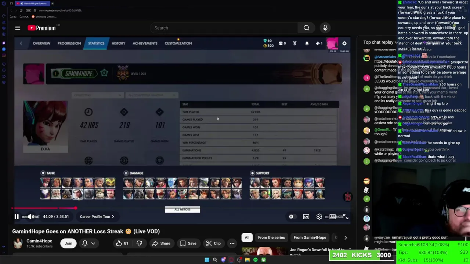This screenshot has width=470, height=264.
Task: Pause the video playback
Action: [17, 217]
